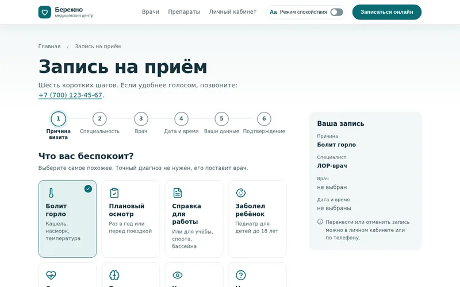Select step 4 Дата и время
Screen dimensions: 460x287
pos(181,123)
